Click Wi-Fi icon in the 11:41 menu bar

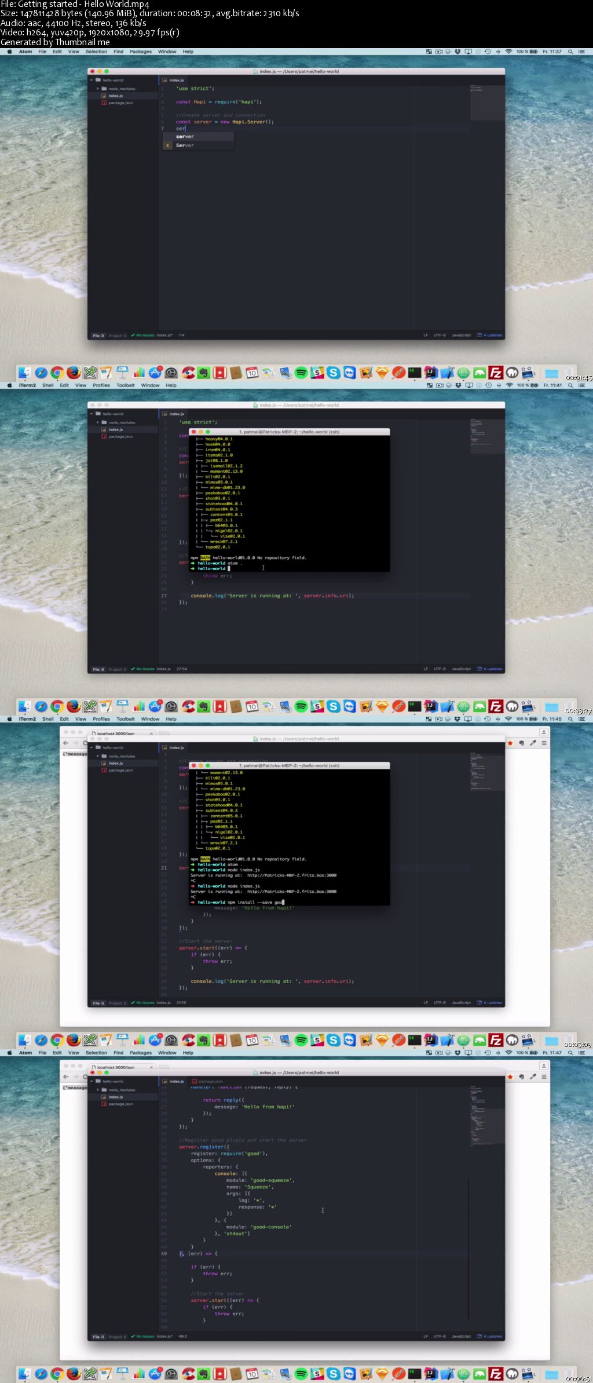pos(509,385)
